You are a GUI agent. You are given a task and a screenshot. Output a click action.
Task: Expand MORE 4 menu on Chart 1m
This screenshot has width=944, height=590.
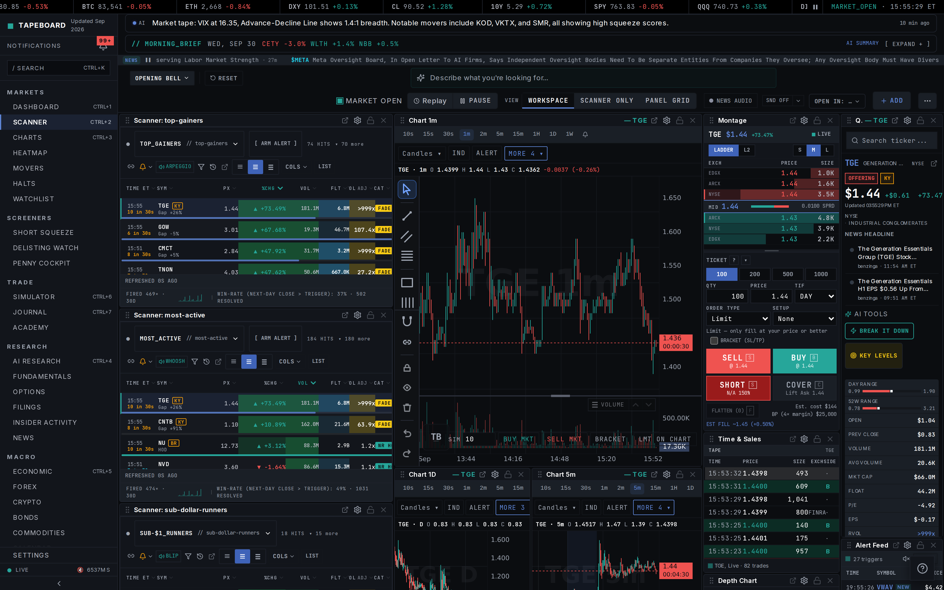click(525, 153)
